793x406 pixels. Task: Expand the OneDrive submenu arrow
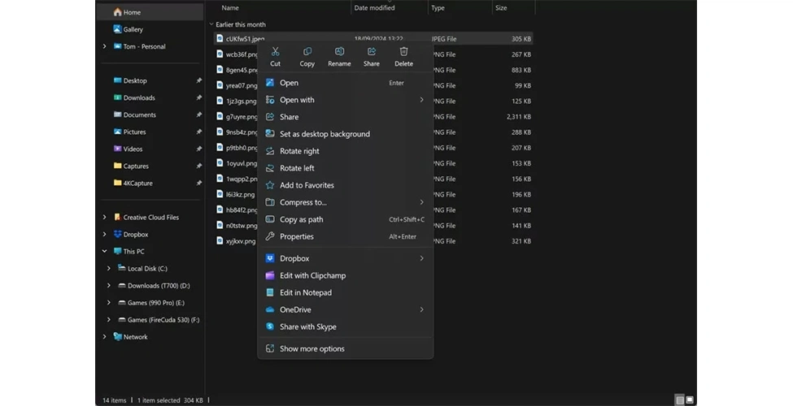point(421,309)
